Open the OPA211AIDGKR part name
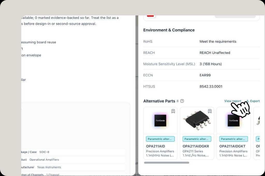The height and width of the screenshot is (176, 265). (x=196, y=146)
